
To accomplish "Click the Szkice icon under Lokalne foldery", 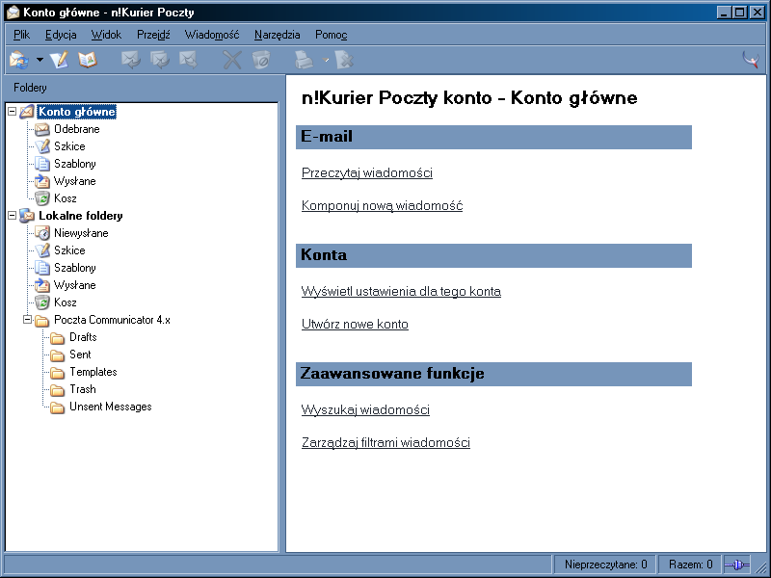I will tap(42, 250).
